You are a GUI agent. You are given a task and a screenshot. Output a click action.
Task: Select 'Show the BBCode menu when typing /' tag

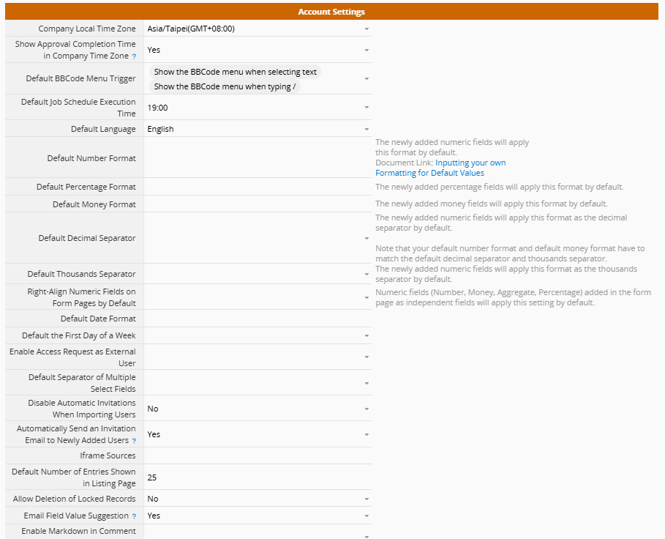coord(225,87)
